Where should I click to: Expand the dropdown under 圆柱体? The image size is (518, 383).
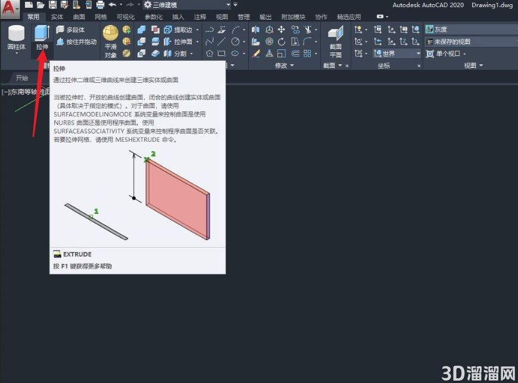click(x=16, y=53)
